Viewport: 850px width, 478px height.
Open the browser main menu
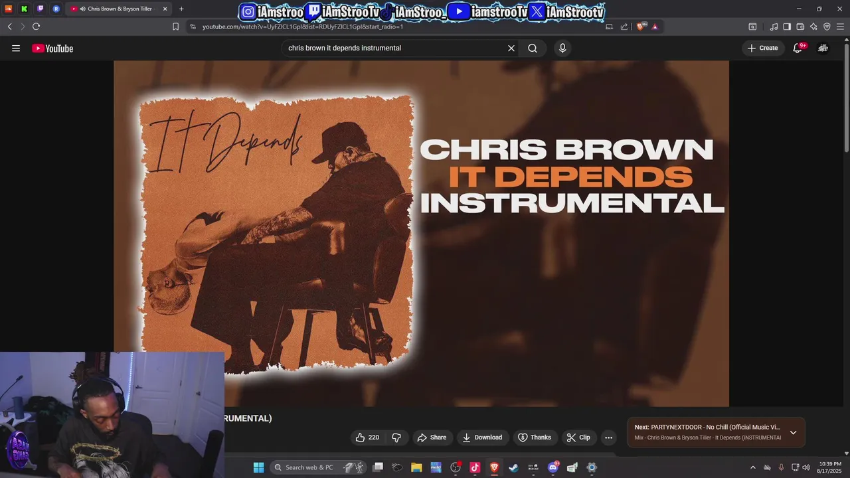(x=840, y=27)
